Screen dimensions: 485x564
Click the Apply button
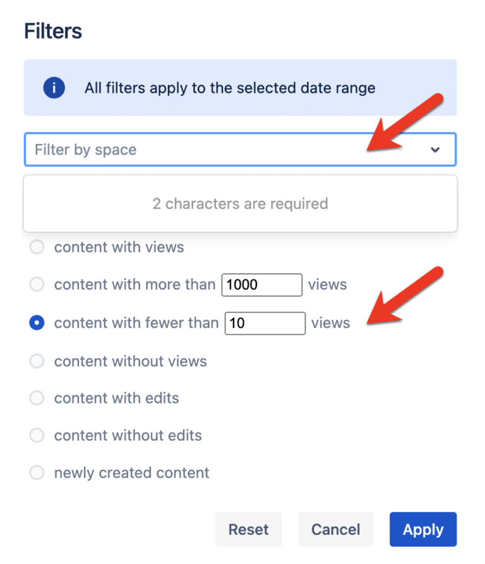tap(423, 529)
